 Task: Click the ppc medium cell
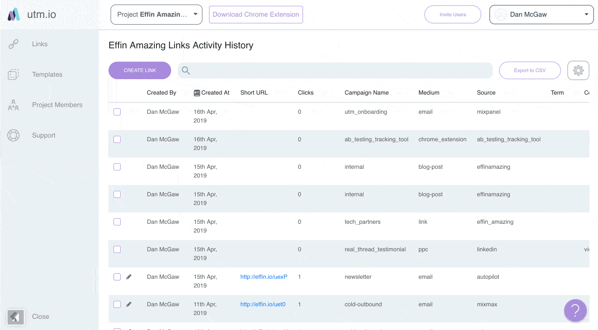[x=423, y=249]
